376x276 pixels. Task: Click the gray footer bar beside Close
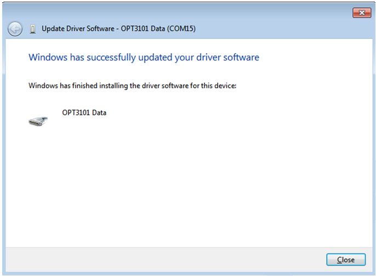(x=164, y=260)
